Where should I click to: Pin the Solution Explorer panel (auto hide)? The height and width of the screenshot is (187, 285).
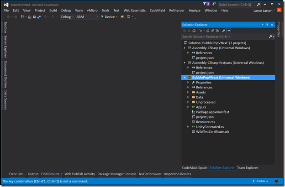coord(267,25)
